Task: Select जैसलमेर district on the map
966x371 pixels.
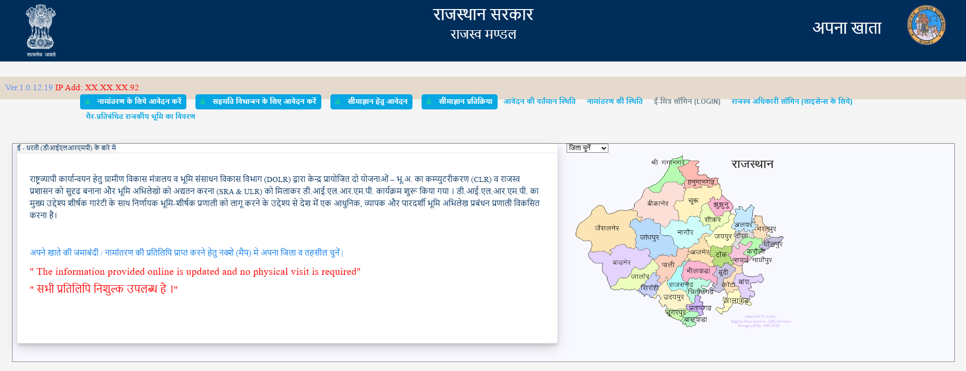Action: pos(606,228)
